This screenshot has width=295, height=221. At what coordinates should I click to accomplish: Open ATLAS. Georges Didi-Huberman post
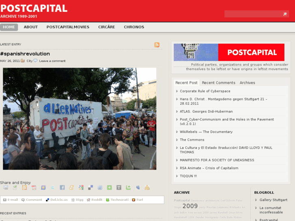(206, 112)
